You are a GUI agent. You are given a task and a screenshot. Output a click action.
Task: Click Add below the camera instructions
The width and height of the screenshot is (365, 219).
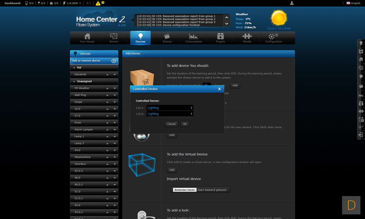click(172, 135)
